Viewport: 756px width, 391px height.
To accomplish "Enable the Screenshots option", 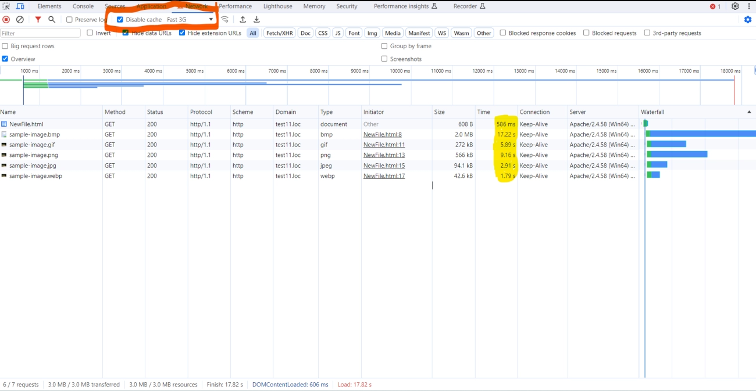I will coord(384,59).
